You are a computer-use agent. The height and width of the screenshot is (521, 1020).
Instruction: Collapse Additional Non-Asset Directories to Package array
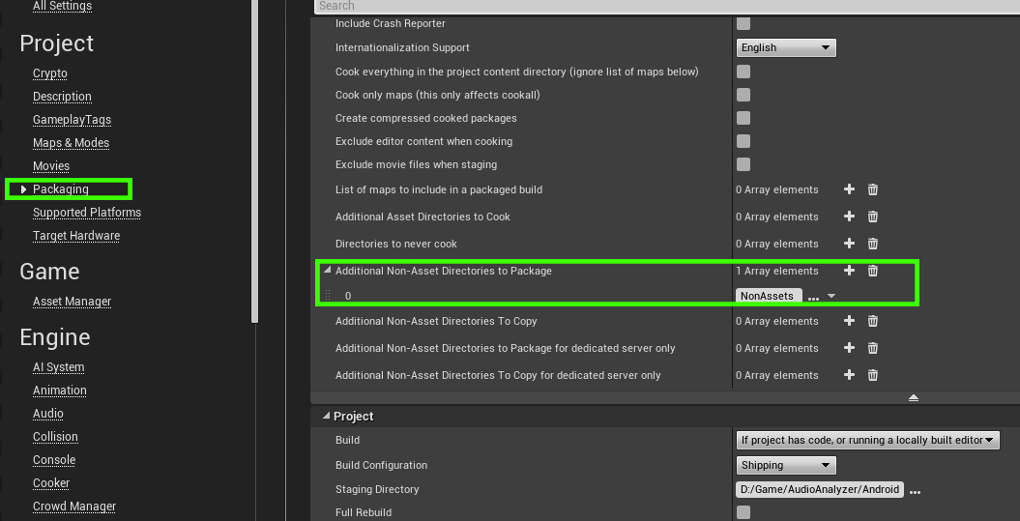click(327, 271)
